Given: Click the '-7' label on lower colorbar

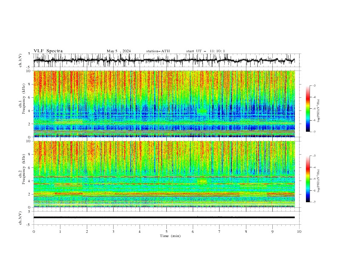Looking at the screenshot, I should [314, 202].
